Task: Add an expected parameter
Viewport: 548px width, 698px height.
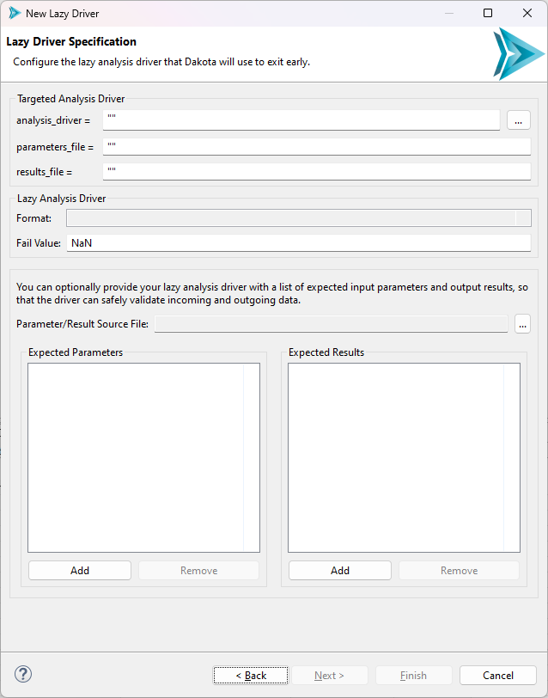Action: point(80,570)
